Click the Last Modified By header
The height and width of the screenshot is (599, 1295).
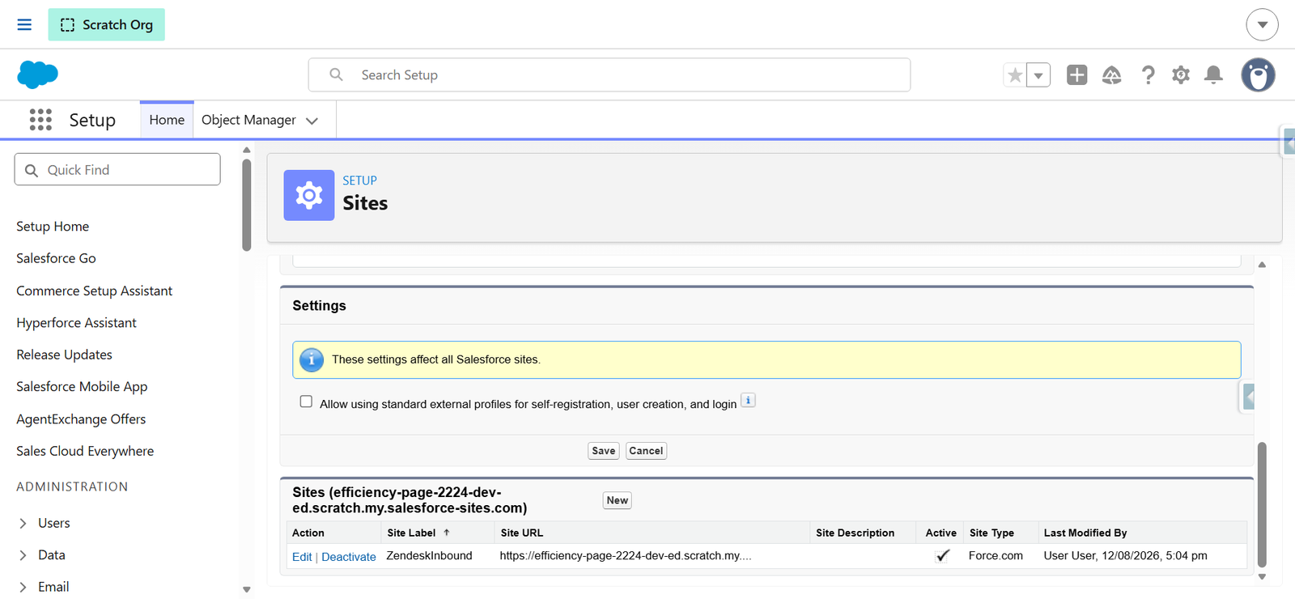(1085, 533)
